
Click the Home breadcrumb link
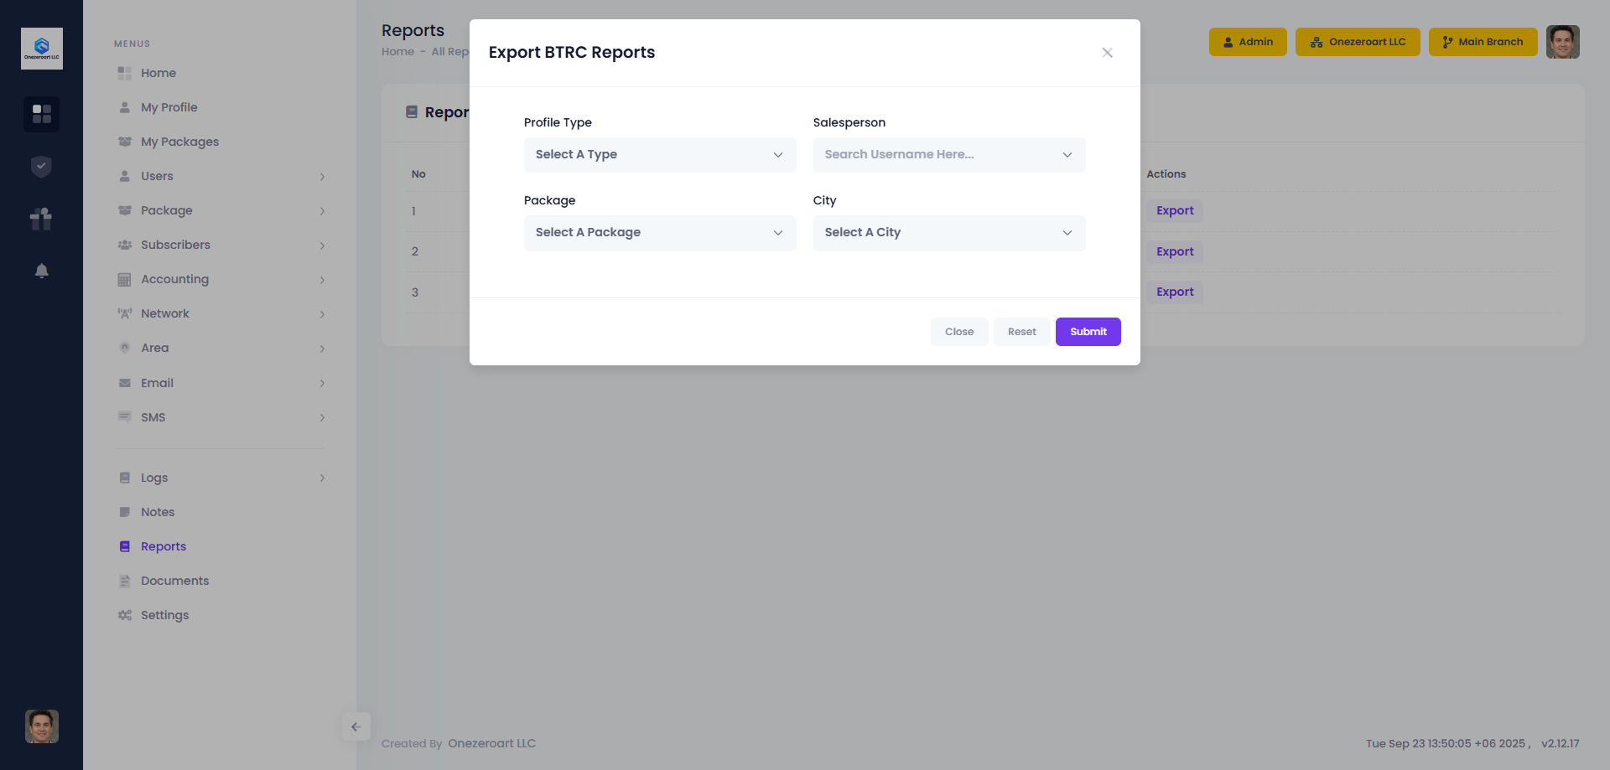point(397,52)
